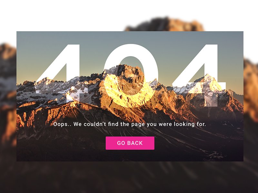The width and height of the screenshot is (258, 193).
Task: Click the 0 ring in the 404 heading
Action: [x=131, y=76]
